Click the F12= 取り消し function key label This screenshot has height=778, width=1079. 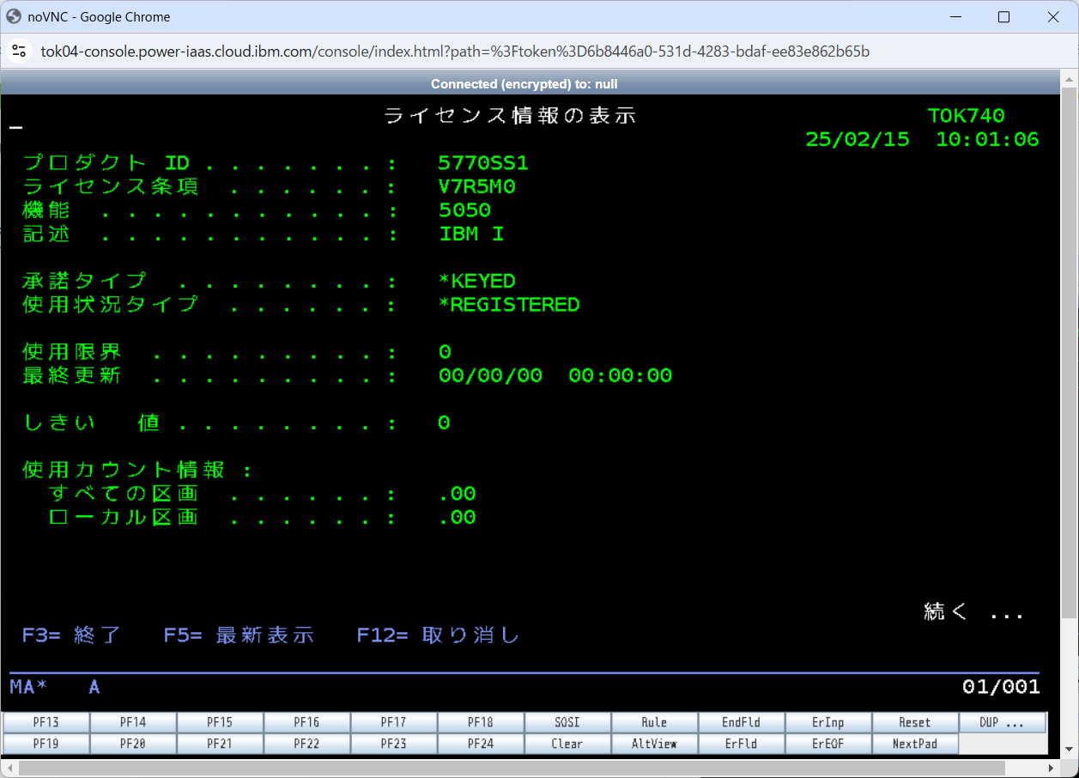pos(439,635)
